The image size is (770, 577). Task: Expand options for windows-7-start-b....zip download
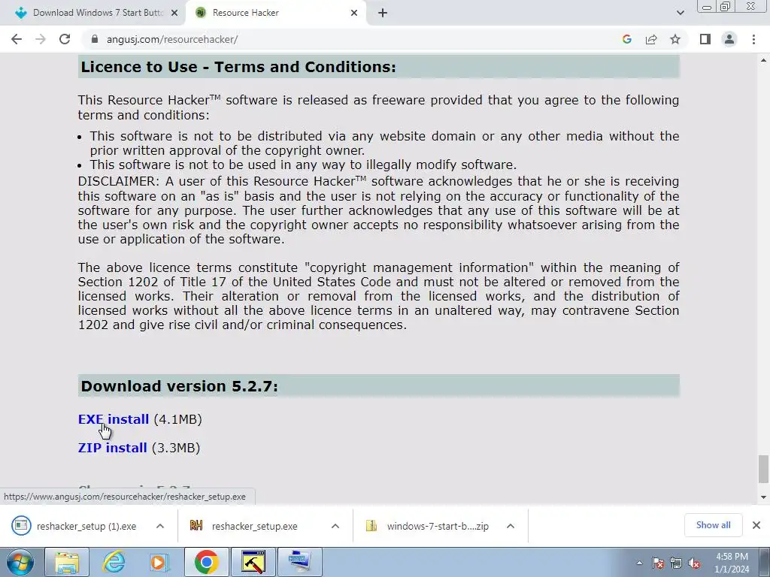(x=511, y=526)
